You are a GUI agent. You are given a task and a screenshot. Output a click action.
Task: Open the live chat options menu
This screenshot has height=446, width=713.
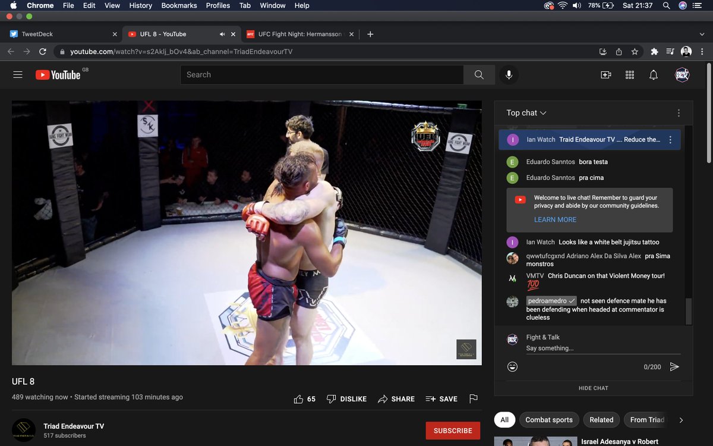tap(679, 113)
